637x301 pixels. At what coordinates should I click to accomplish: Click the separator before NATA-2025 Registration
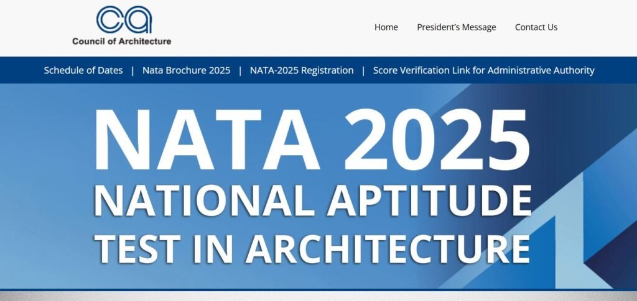(x=240, y=71)
